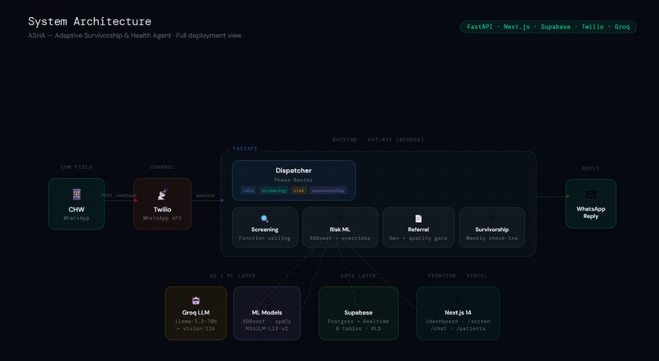The image size is (659, 361).
Task: Select the 'screening' phase tag in Dispatcher
Action: pyautogui.click(x=274, y=190)
